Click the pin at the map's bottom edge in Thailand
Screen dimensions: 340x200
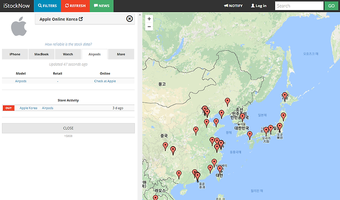coord(155,198)
